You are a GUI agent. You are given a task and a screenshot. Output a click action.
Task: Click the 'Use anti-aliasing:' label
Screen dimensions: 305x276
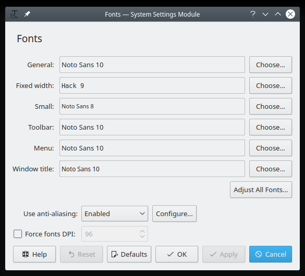coord(51,214)
